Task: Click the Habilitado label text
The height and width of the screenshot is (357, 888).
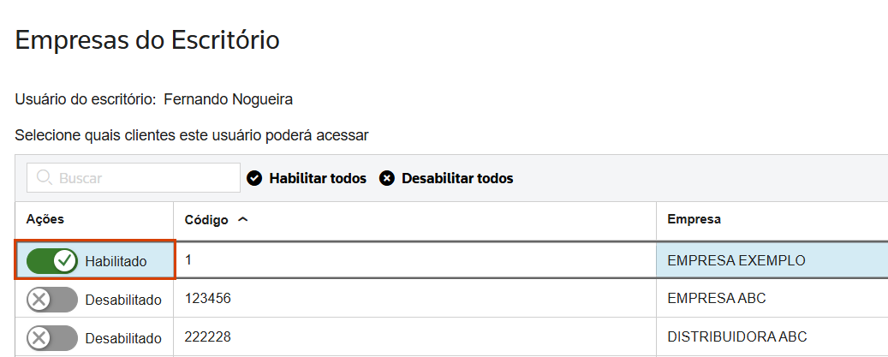Action: 116,260
